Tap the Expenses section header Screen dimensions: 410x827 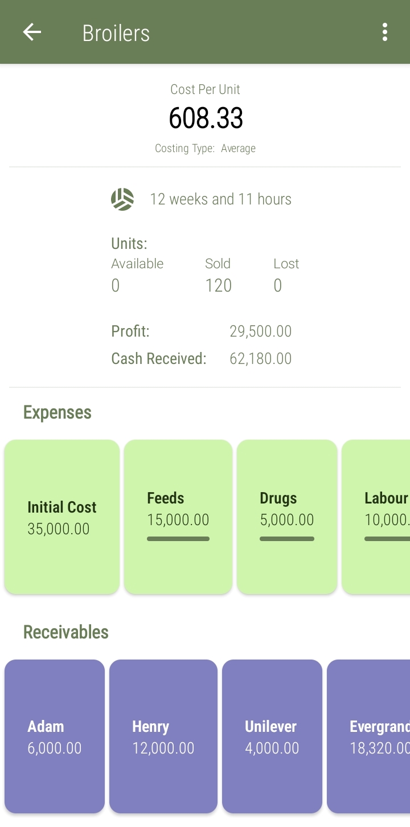(58, 412)
